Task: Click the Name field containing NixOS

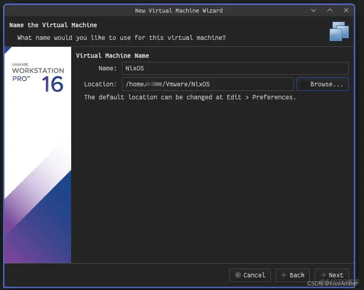Action: (x=235, y=68)
